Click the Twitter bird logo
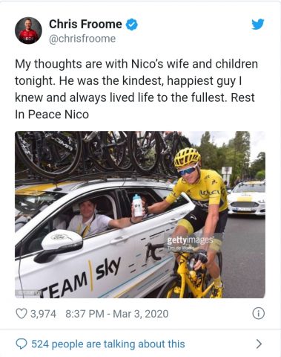The height and width of the screenshot is (357, 281). [x=258, y=24]
